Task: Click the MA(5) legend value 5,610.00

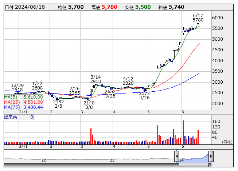Action: pyautogui.click(x=33, y=97)
